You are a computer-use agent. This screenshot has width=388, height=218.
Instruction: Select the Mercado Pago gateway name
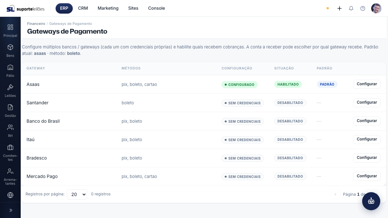(42, 176)
